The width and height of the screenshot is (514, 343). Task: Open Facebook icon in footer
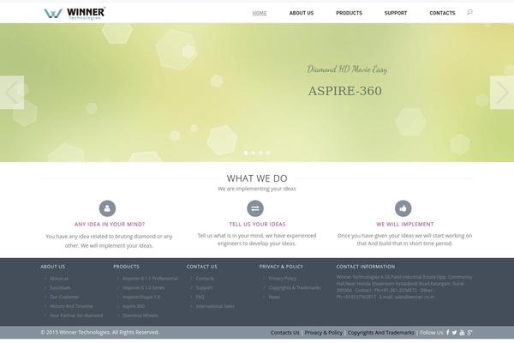click(448, 333)
